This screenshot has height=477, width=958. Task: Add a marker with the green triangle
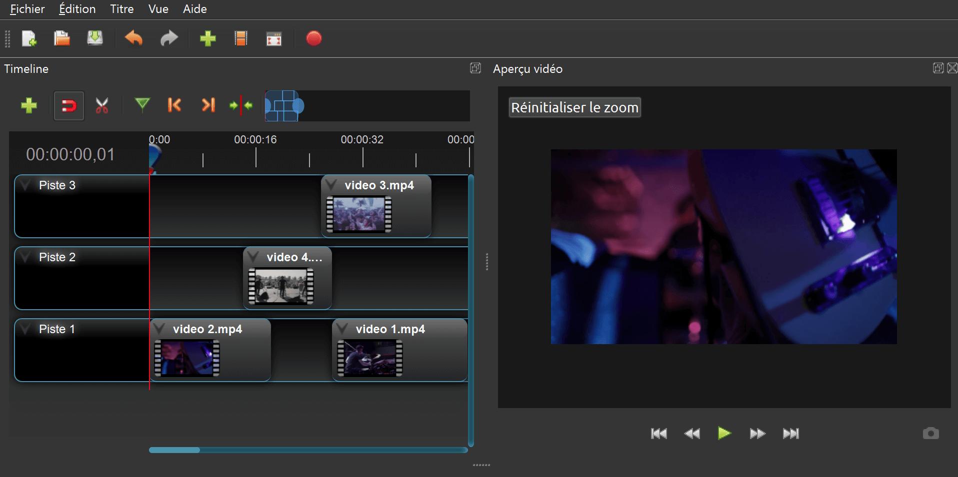(142, 104)
